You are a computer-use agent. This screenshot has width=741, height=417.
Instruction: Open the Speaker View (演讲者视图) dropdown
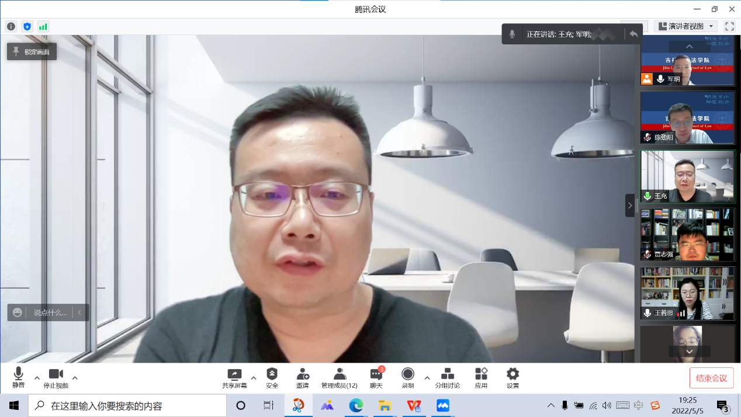pyautogui.click(x=685, y=26)
